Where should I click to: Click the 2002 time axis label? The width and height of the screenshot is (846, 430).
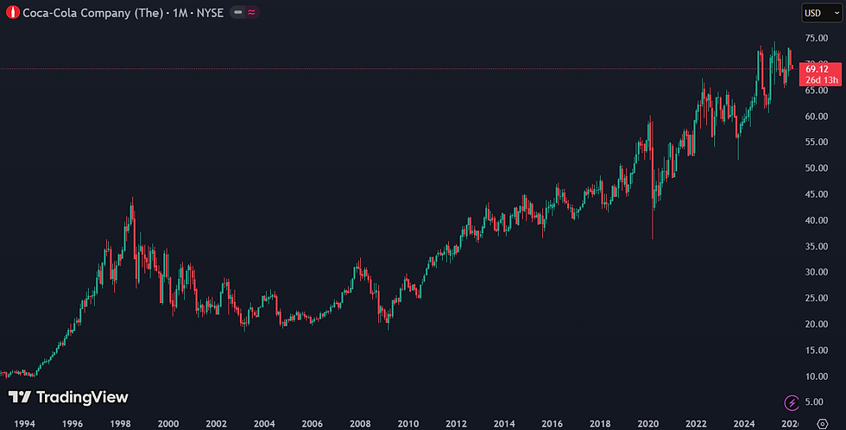(217, 424)
